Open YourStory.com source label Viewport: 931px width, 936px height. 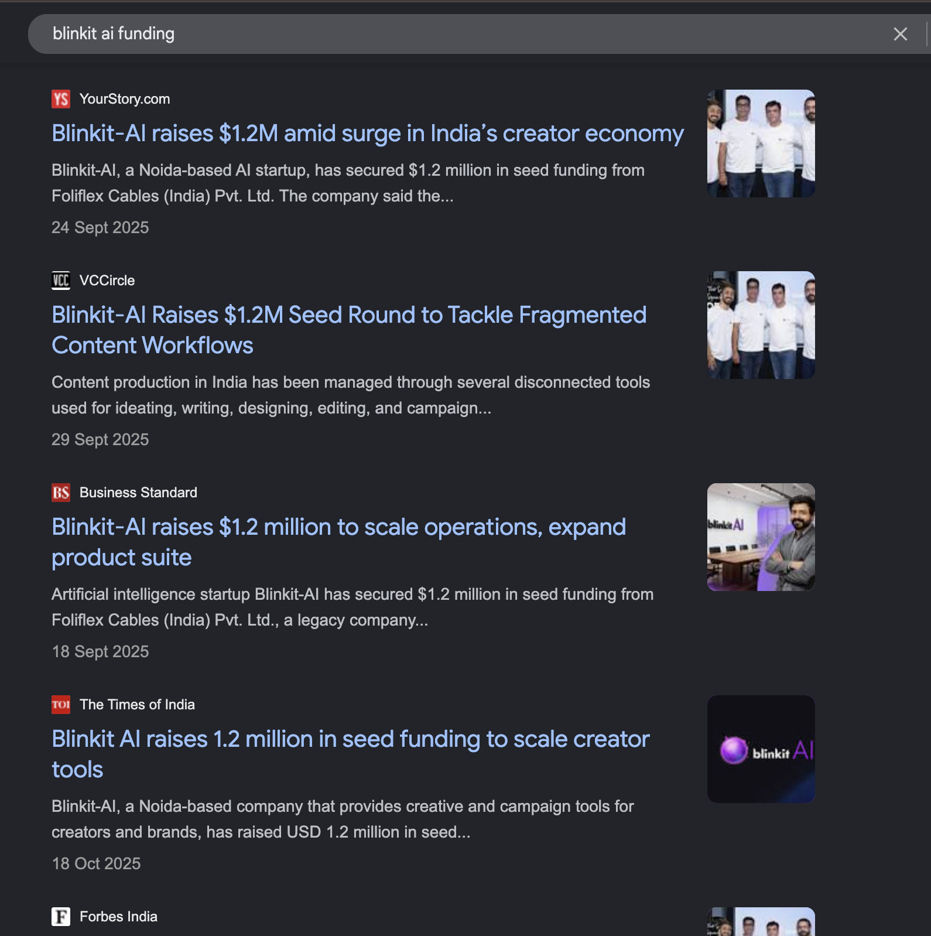pyautogui.click(x=125, y=99)
